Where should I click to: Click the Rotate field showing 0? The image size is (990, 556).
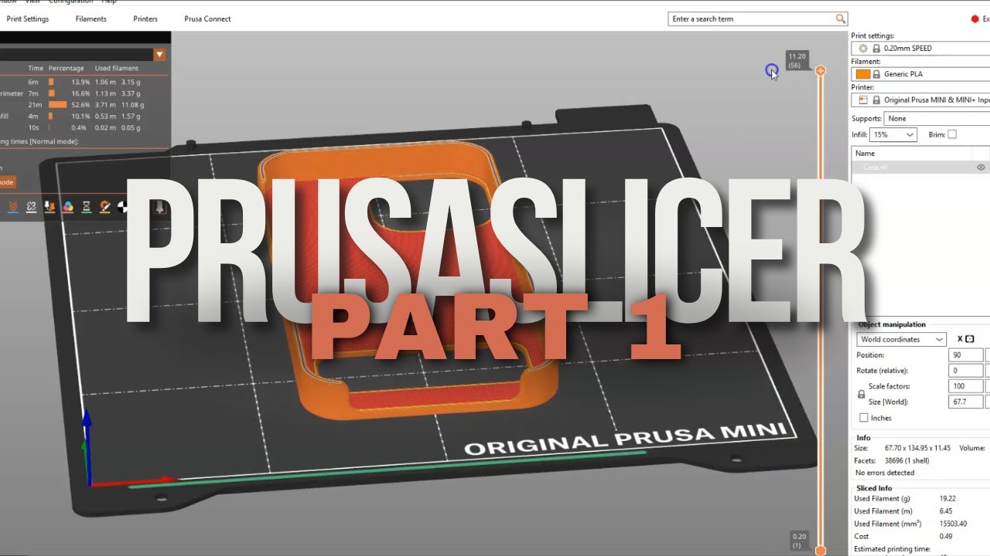click(x=965, y=371)
